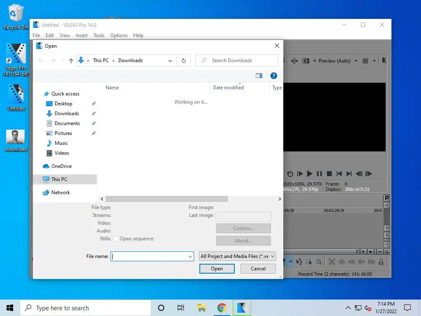Image resolution: width=421 pixels, height=316 pixels.
Task: Select the Selection Edit tool icon
Action: [309, 262]
